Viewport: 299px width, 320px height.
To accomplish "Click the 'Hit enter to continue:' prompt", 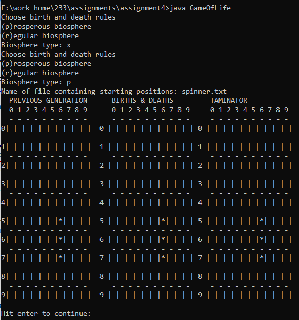I will coord(46,313).
